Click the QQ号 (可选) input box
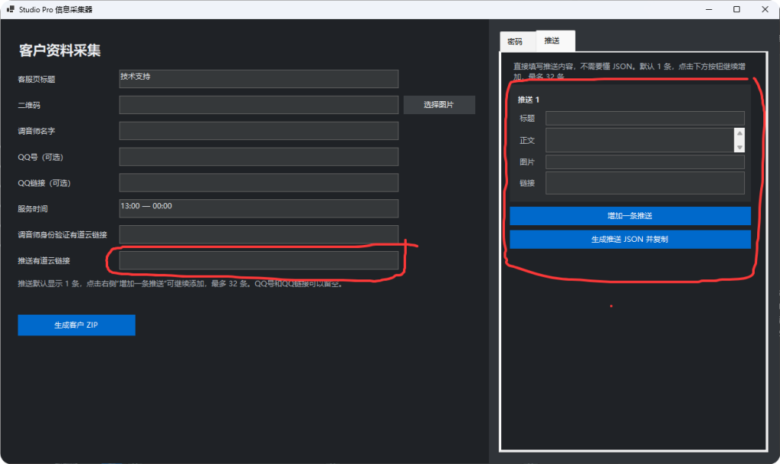Viewport: 780px width, 464px height. coord(259,157)
